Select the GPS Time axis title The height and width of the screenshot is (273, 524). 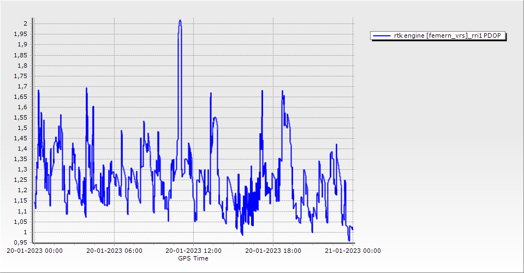point(193,258)
